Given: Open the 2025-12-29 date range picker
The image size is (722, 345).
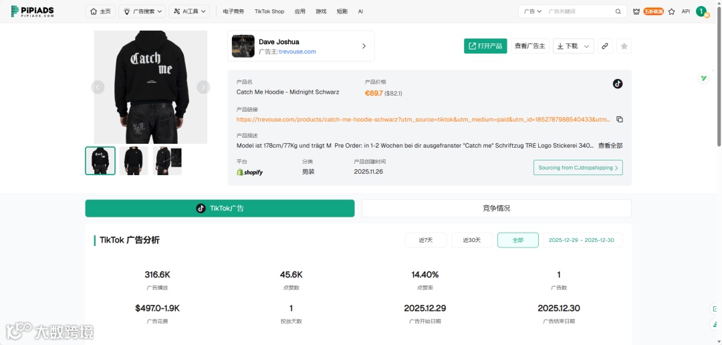Looking at the screenshot, I should click(582, 240).
